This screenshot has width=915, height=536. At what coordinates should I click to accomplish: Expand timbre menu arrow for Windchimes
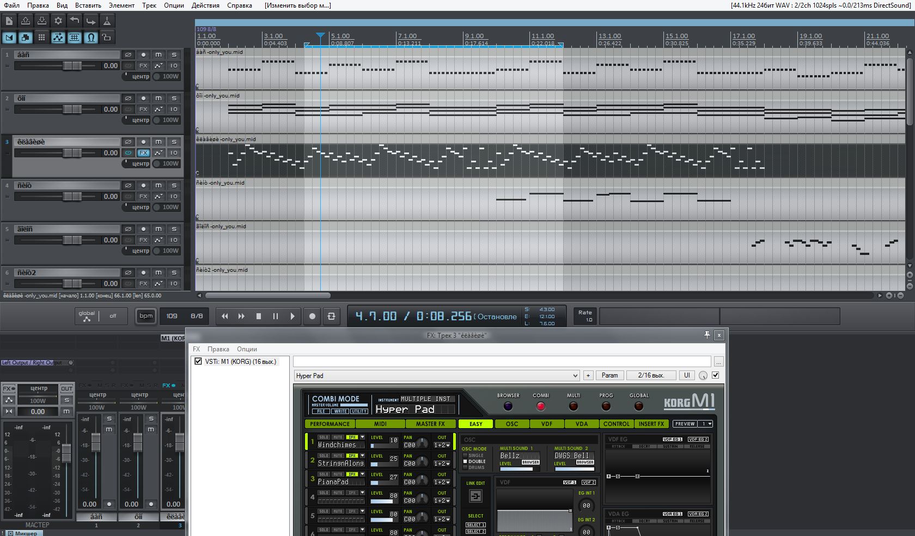pos(362,437)
